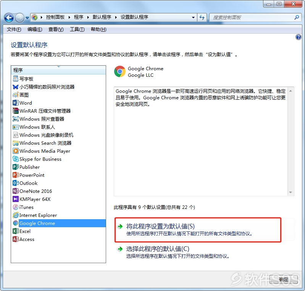Select Windows Media Player entry text
The image size is (305, 291).
pyautogui.click(x=45, y=151)
